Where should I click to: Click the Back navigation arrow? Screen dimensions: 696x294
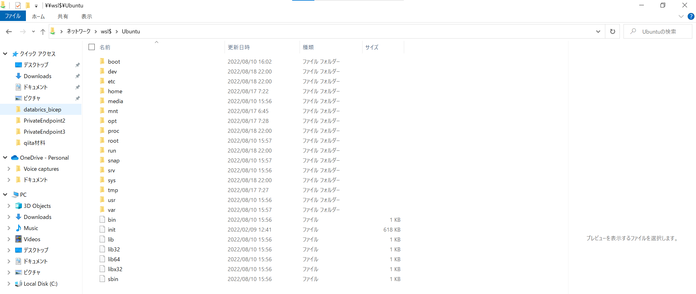coord(9,31)
